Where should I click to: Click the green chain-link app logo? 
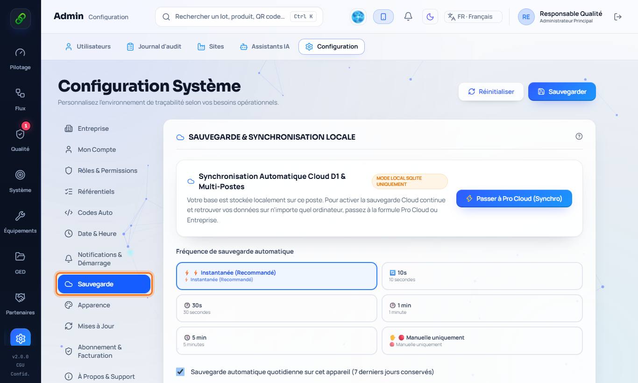click(20, 19)
